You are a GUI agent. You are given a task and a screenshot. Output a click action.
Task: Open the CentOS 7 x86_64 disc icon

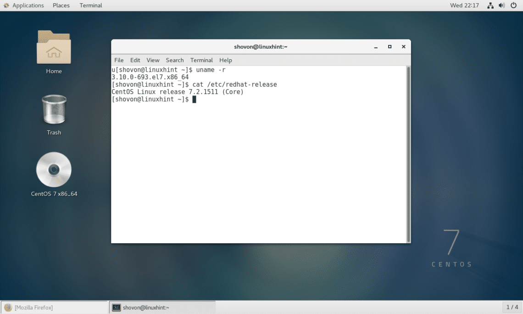[54, 169]
